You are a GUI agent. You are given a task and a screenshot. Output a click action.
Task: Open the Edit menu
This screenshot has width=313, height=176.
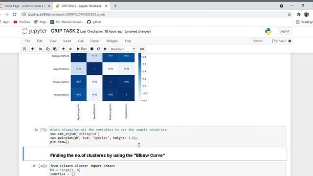point(40,41)
